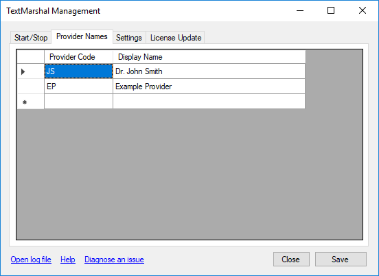Image resolution: width=379 pixels, height=276 pixels.
Task: Maximize the TextMarshal Management window
Action: pyautogui.click(x=331, y=10)
